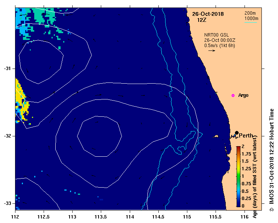Click the color bar '1.25' value label
This screenshot has width=278, height=223.
point(246,169)
